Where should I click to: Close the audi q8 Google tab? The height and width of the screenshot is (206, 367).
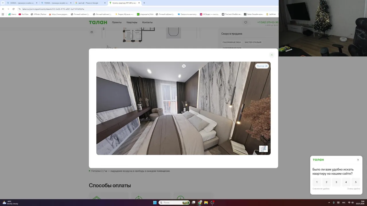(105, 3)
